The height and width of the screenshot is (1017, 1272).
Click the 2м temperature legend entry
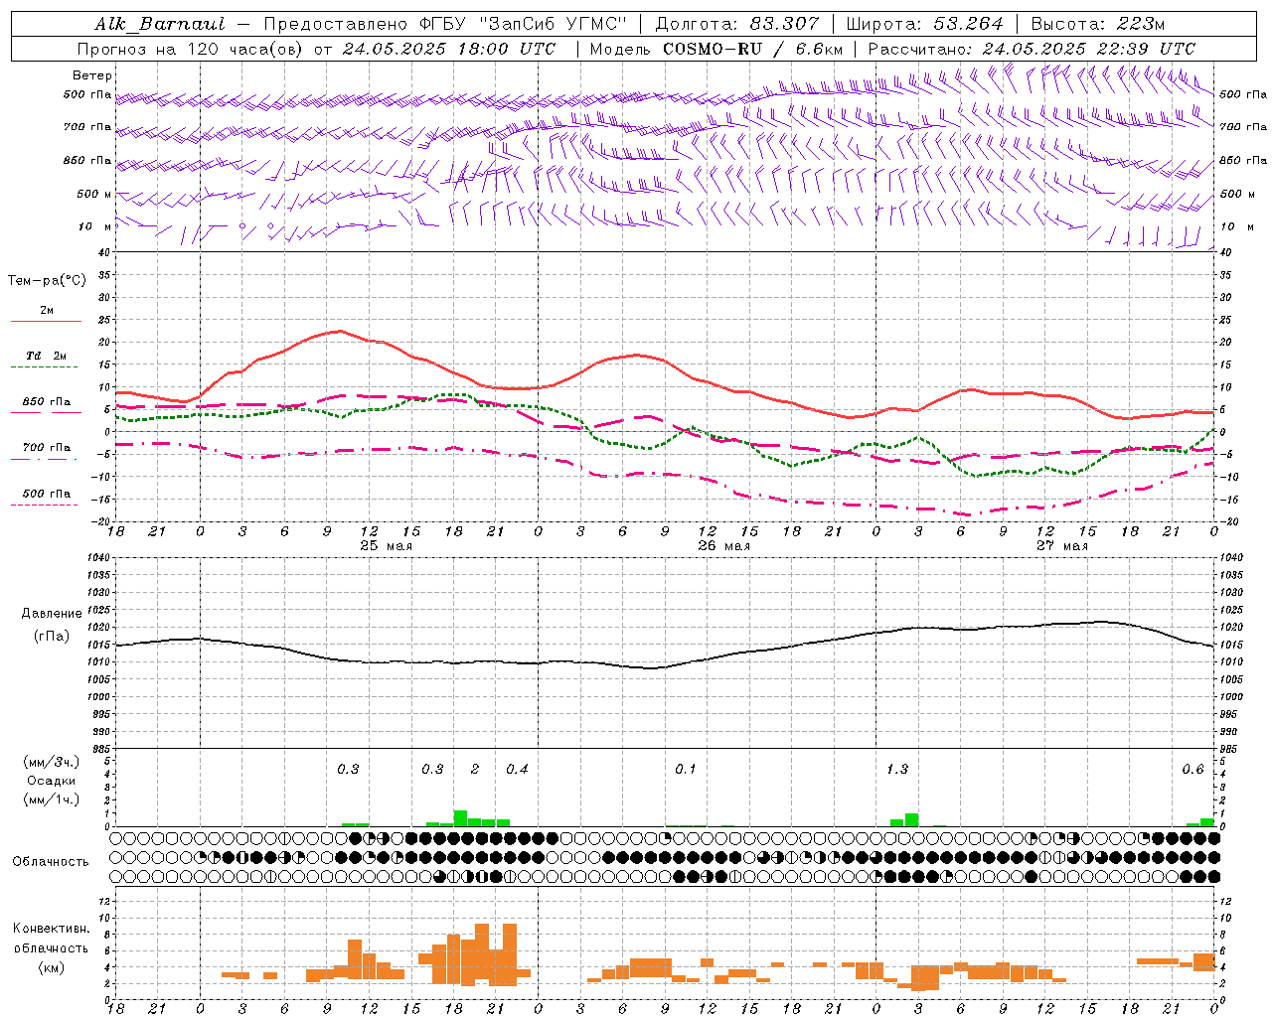click(47, 311)
